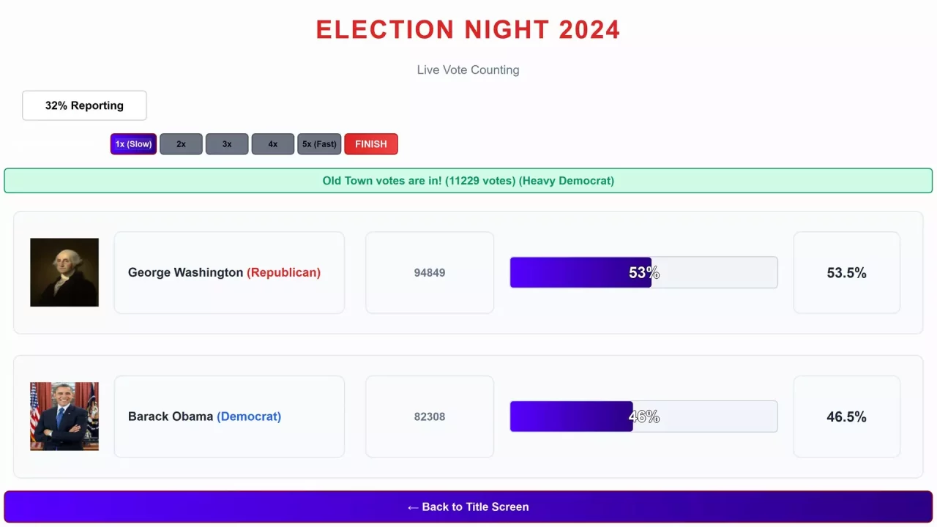Screen dimensions: 937x527
Task: Click Obama's 46% vote progress bar
Action: point(643,416)
